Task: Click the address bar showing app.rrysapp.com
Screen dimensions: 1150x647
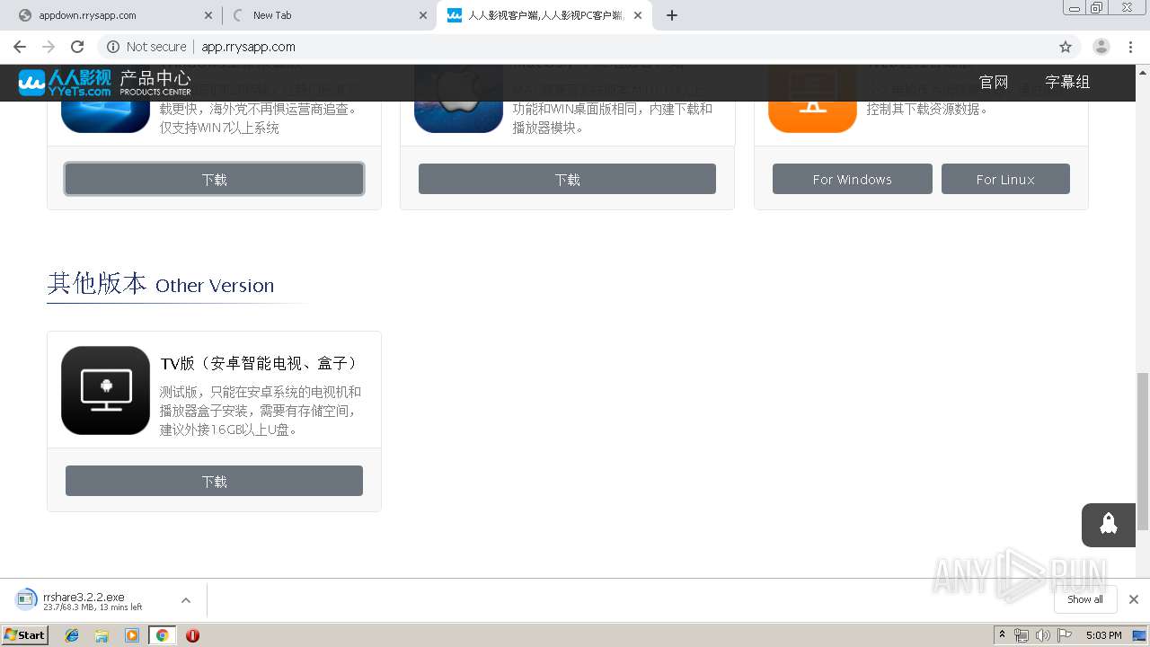Action: 575,47
